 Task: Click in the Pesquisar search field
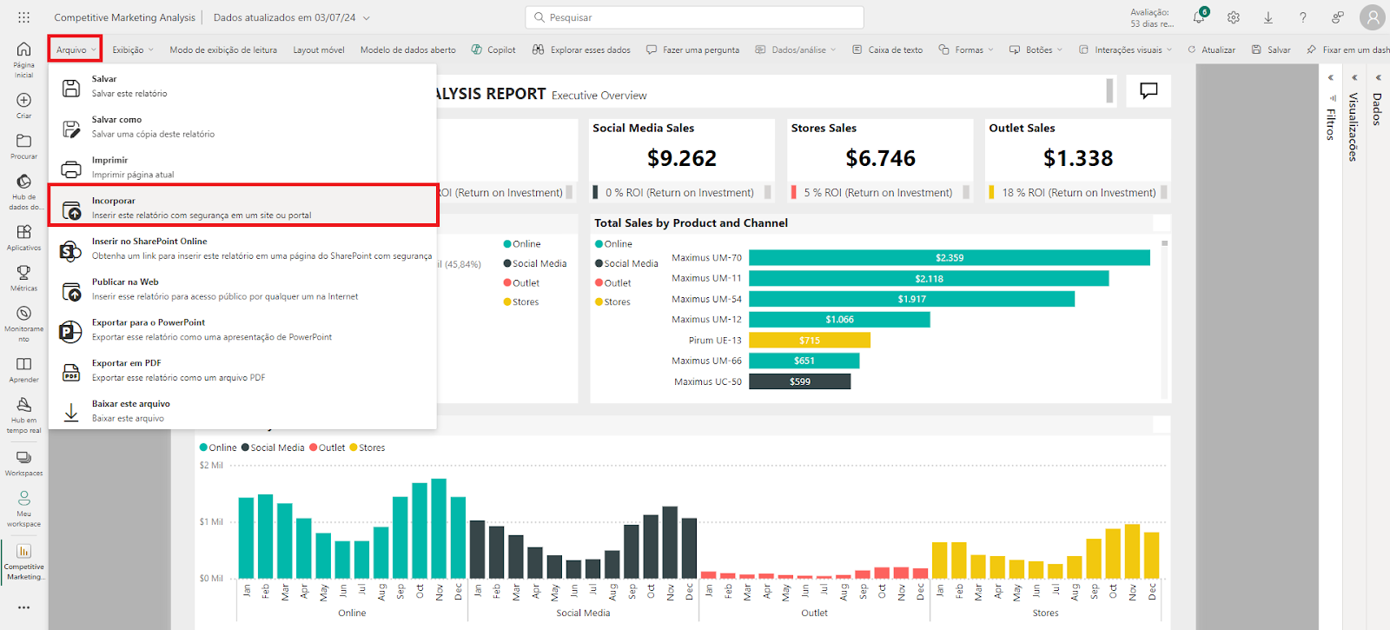tap(694, 17)
